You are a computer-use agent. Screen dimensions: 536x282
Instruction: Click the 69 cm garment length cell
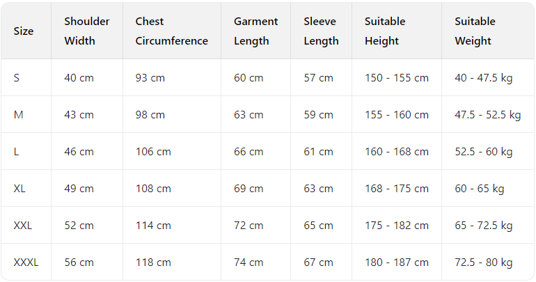[x=249, y=189]
